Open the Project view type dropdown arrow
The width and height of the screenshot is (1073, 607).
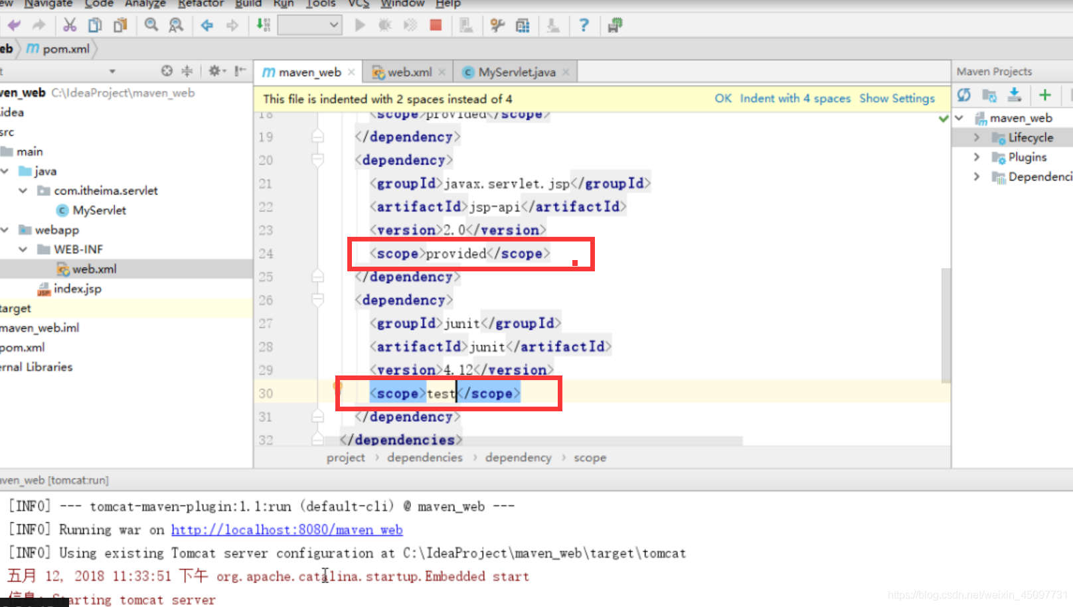112,71
